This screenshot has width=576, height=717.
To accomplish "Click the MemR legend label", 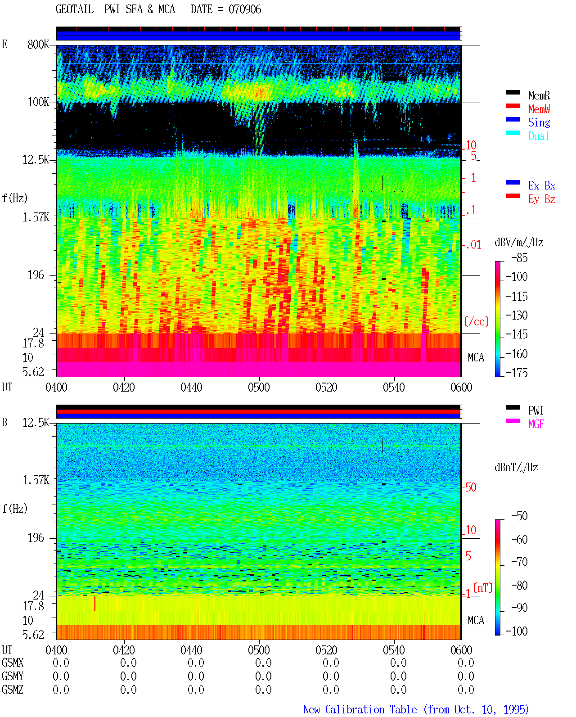I will coord(539,95).
